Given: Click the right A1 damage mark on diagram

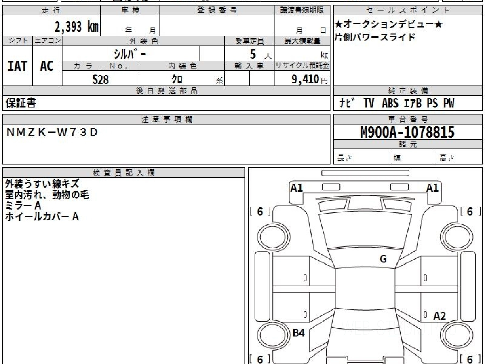Looking at the screenshot, I should [x=432, y=188].
